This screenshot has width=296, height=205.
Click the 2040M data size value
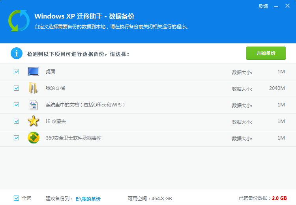tap(277, 88)
